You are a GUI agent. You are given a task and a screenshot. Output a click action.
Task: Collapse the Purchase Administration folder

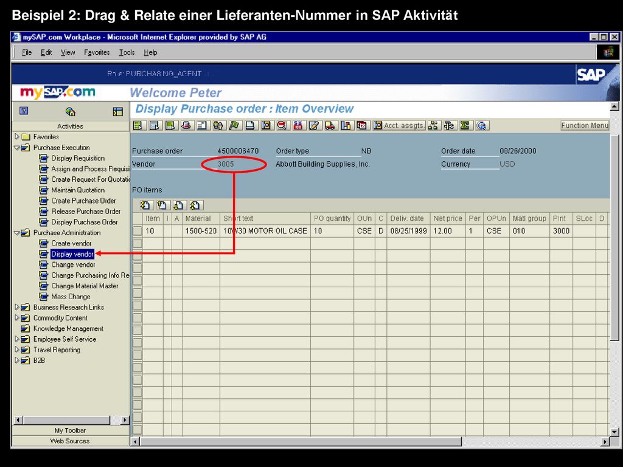tap(16, 233)
